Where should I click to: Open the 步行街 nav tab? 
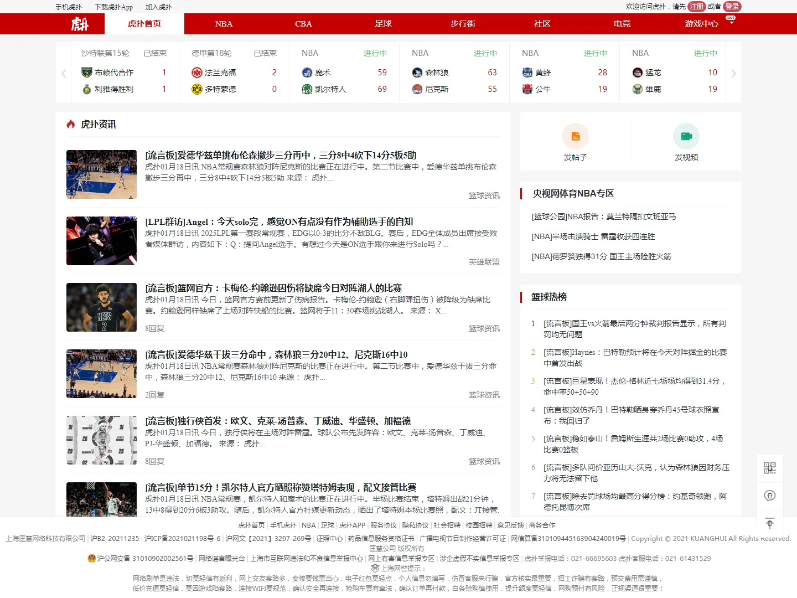[463, 24]
